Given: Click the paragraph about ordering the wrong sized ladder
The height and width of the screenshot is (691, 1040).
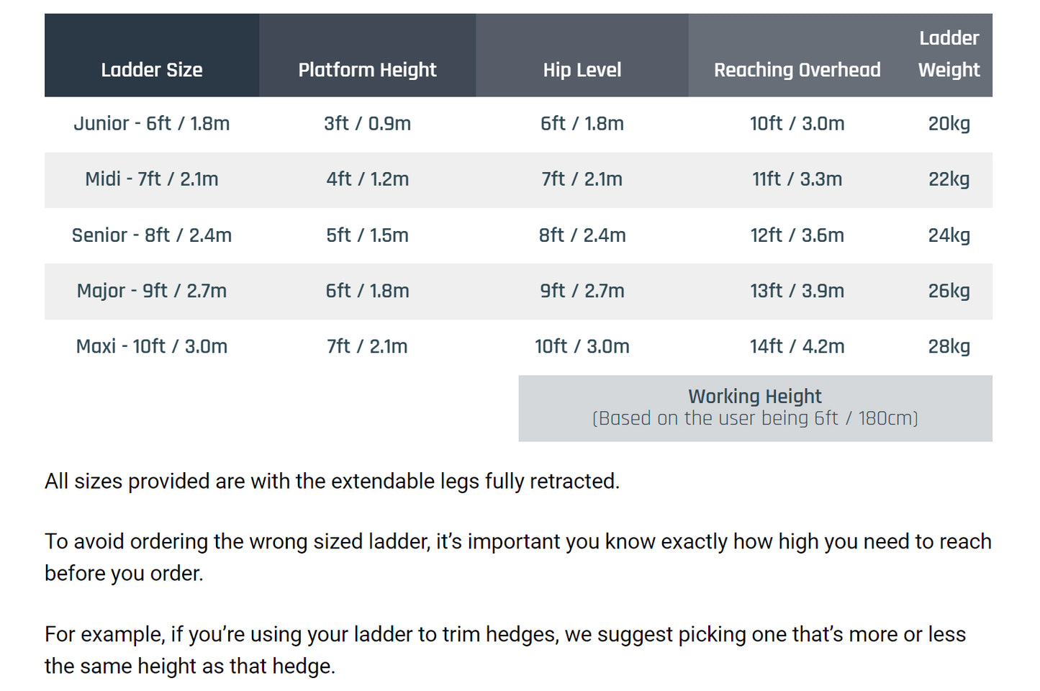Looking at the screenshot, I should click(x=517, y=556).
